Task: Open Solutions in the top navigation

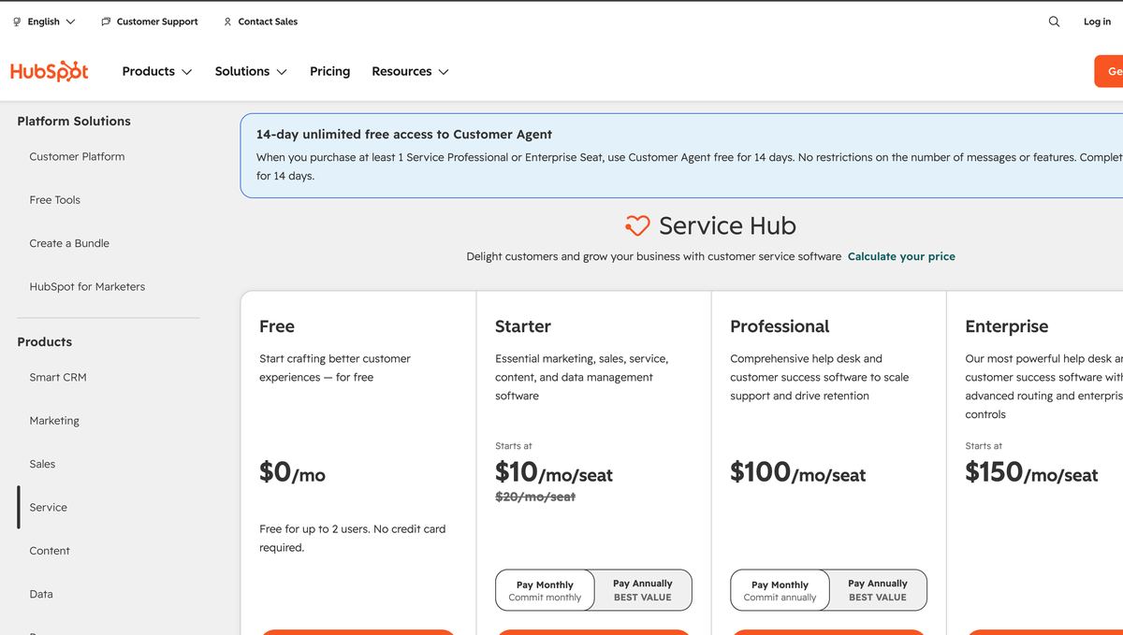Action: tap(242, 71)
